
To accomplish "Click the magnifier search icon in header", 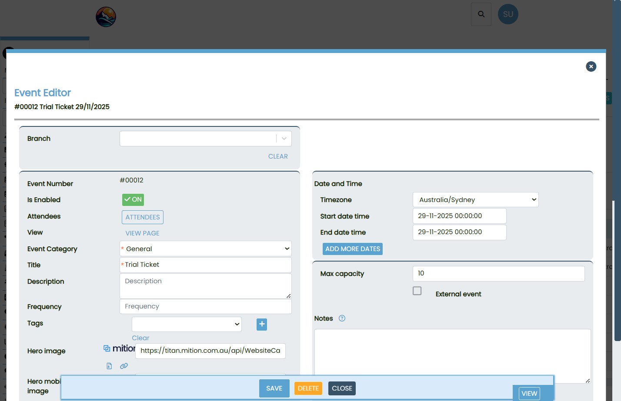I will pos(481,14).
